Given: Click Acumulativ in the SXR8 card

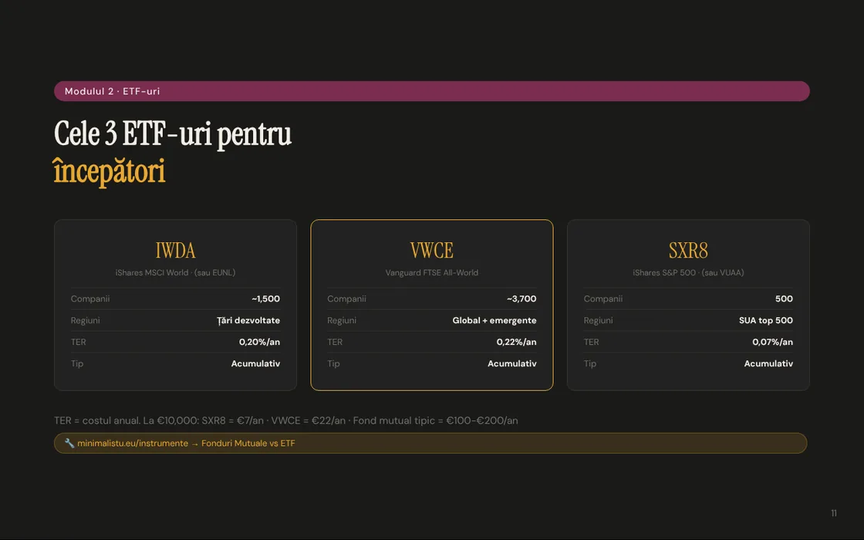Looking at the screenshot, I should click(x=768, y=363).
